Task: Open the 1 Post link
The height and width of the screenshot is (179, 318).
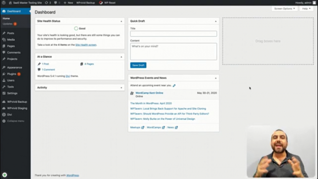Action: pos(45,64)
